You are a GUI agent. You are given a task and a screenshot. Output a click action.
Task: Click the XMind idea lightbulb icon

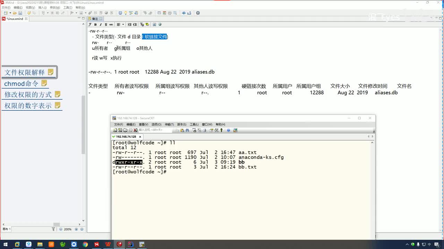click(x=126, y=13)
